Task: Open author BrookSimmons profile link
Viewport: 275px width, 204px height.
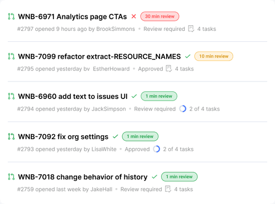Action: coord(116,29)
